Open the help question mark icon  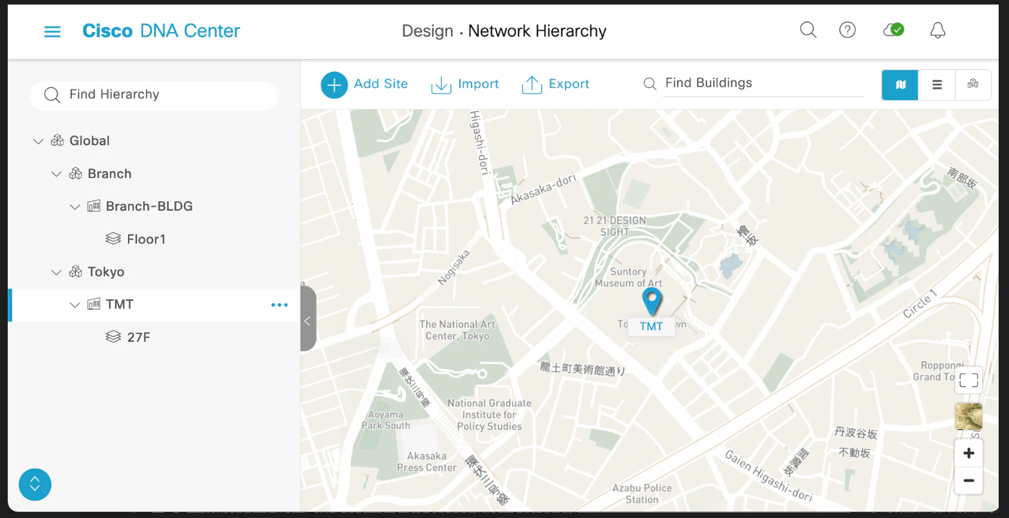point(847,30)
